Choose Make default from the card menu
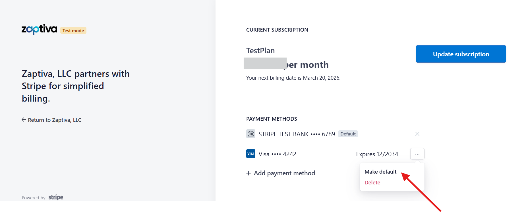This screenshot has width=524, height=212. coord(380,172)
